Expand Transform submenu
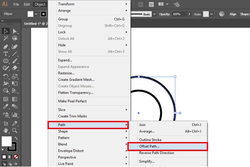 pos(93,4)
